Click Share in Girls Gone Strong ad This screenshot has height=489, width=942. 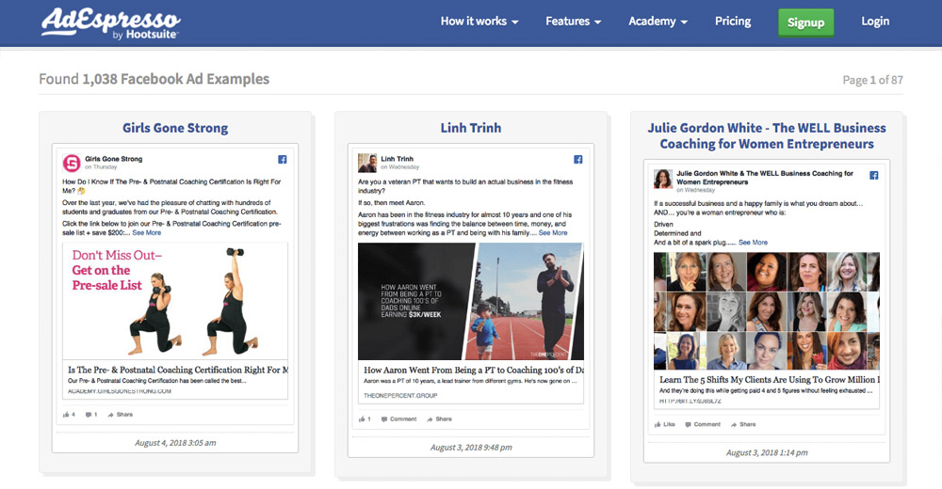[121, 415]
